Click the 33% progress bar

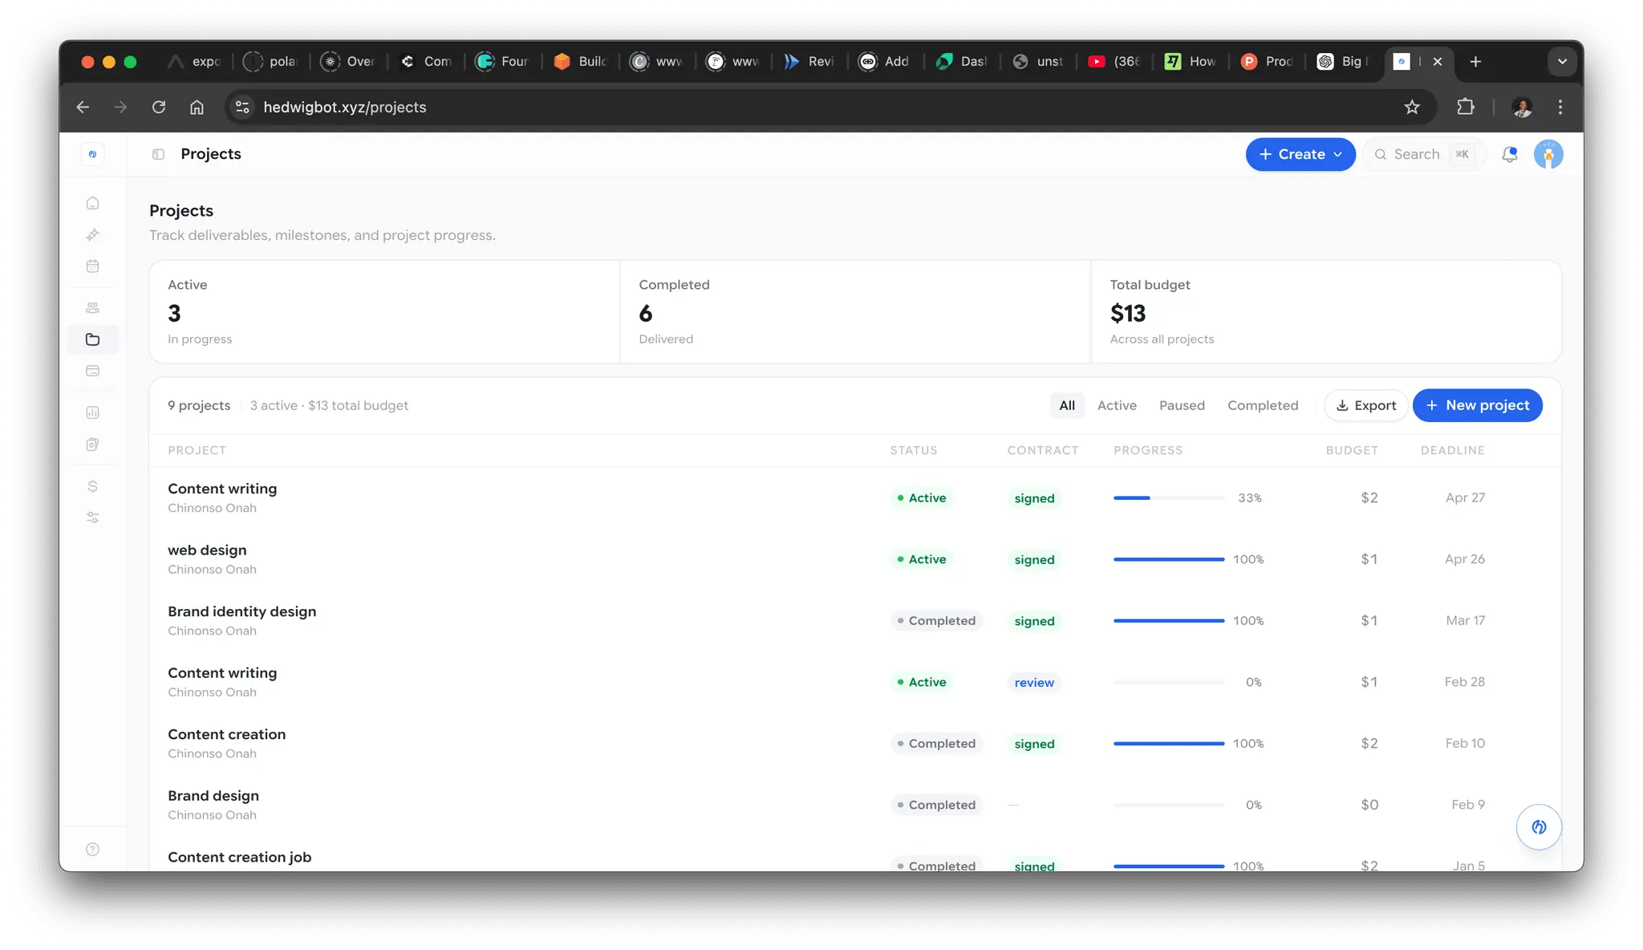1168,498
